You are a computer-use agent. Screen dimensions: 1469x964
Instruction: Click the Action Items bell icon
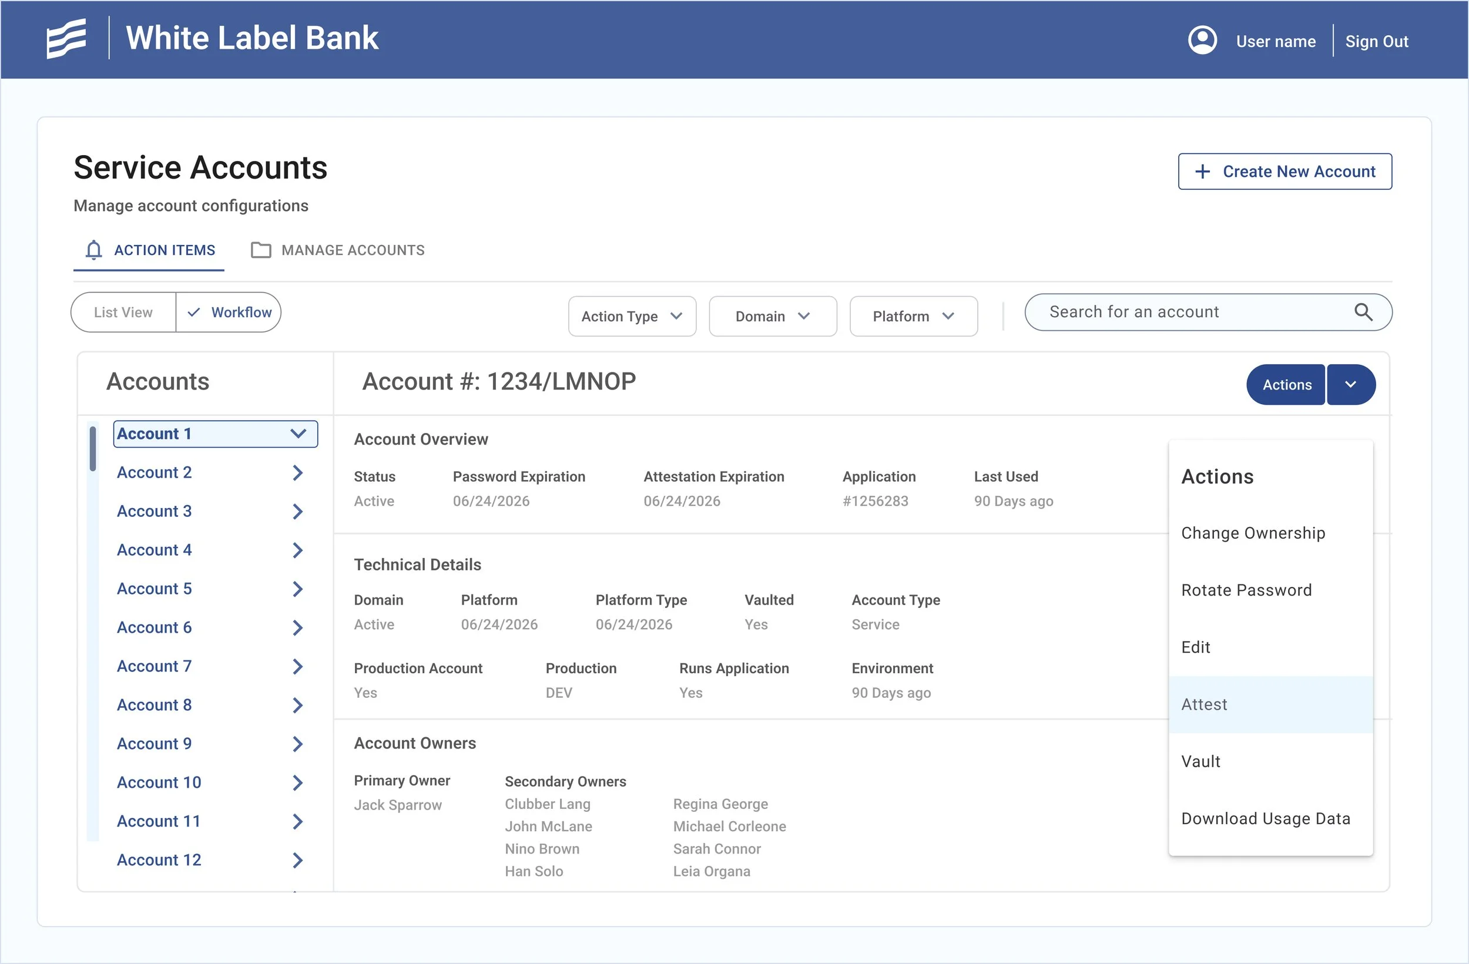click(x=94, y=250)
